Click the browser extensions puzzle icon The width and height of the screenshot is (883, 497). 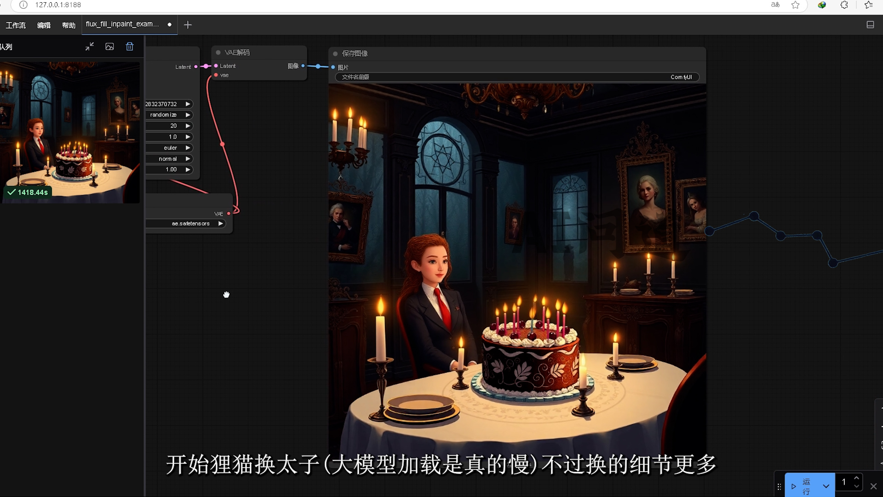844,5
